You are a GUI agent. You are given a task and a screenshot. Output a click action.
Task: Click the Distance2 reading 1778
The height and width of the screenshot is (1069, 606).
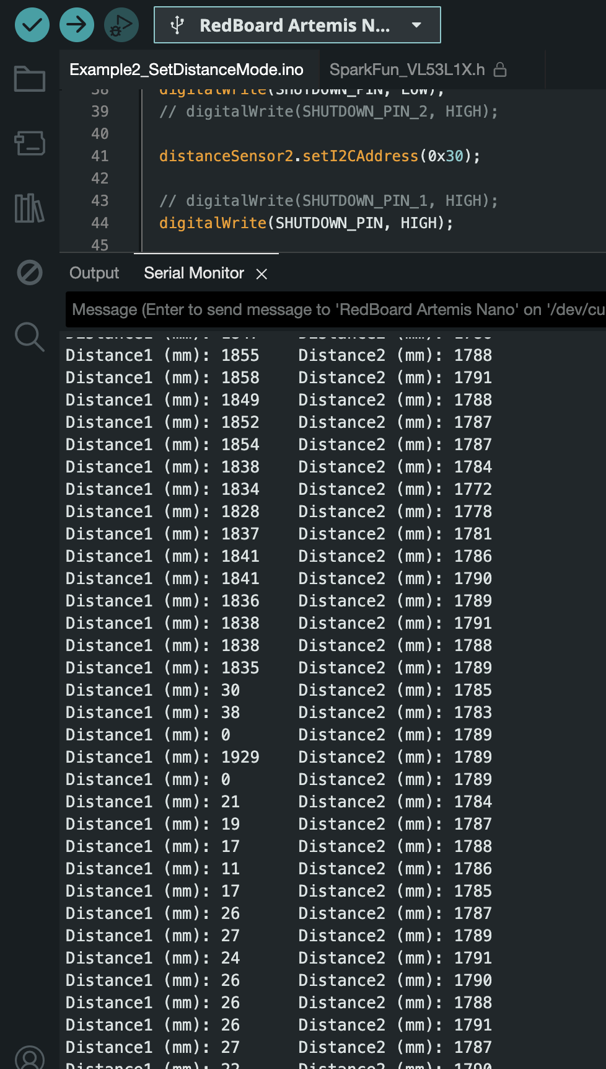click(x=473, y=512)
